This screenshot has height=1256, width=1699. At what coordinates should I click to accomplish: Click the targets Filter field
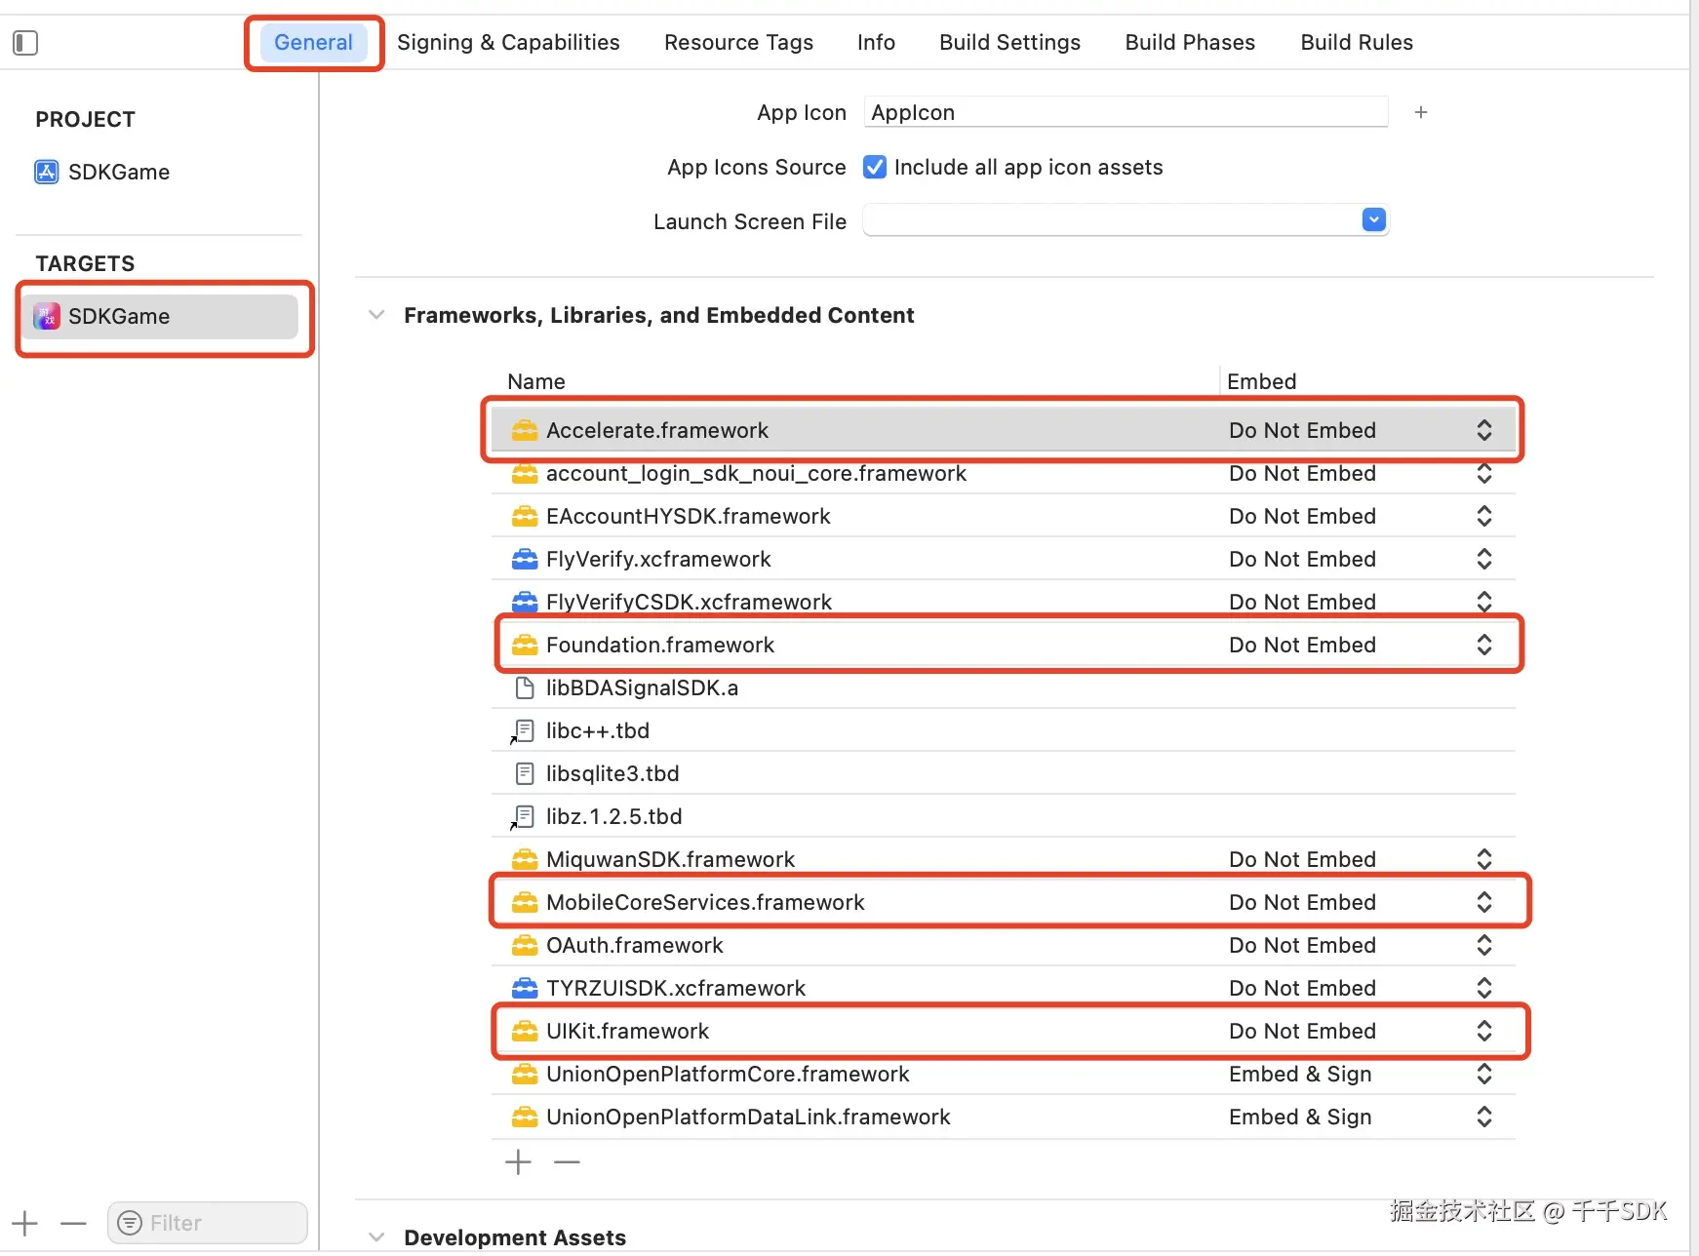208,1223
